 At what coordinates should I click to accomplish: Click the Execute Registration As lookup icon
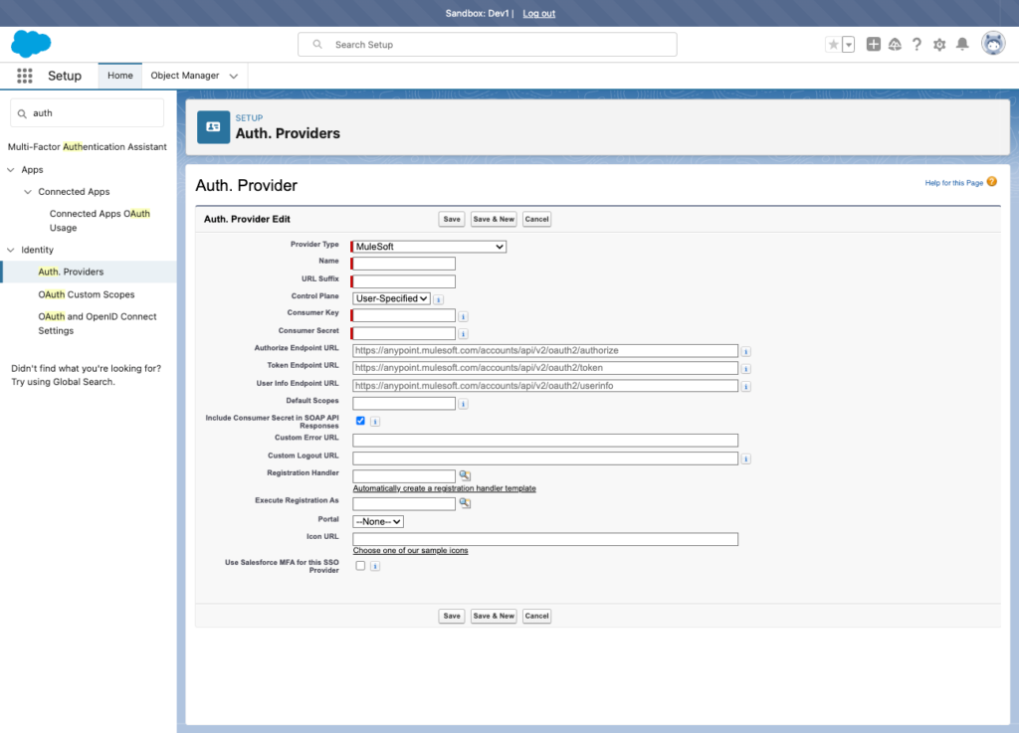point(465,503)
